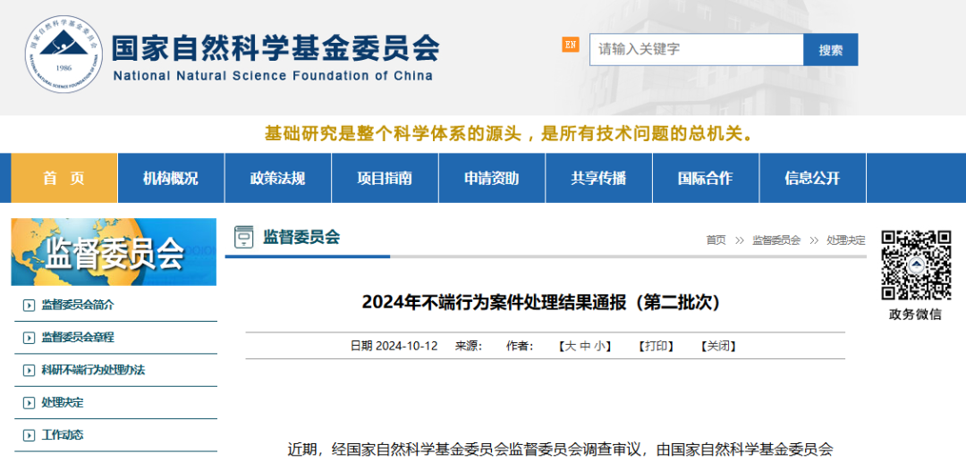The height and width of the screenshot is (462, 966).
Task: Click the 关闭 close link
Action: click(718, 346)
